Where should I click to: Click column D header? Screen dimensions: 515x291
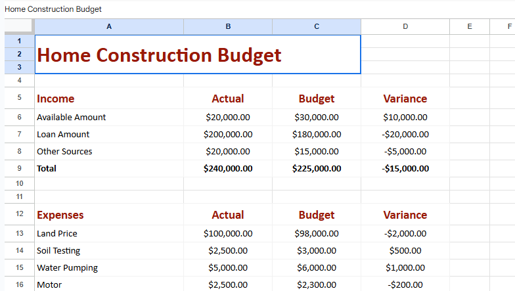point(405,26)
